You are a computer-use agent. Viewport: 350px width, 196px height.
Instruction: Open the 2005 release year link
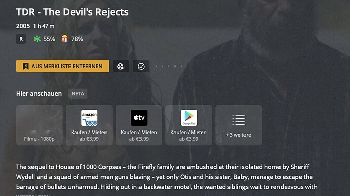pos(23,26)
